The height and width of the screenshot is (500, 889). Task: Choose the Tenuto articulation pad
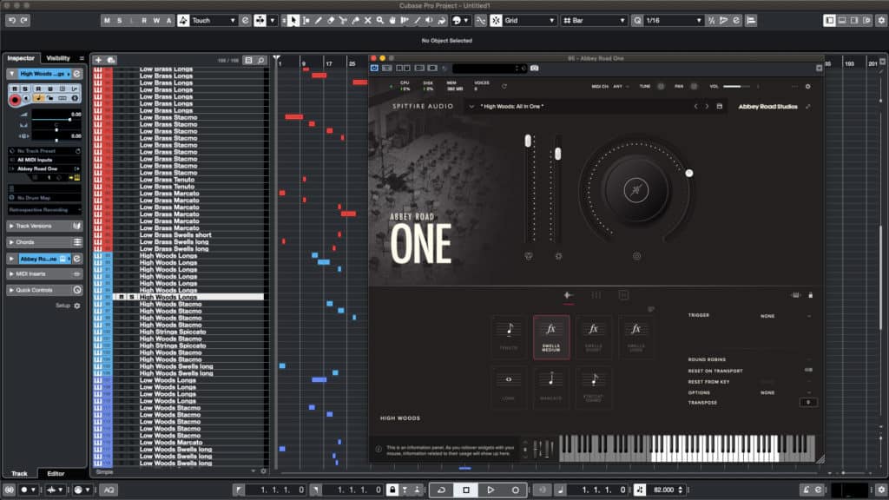(x=508, y=336)
